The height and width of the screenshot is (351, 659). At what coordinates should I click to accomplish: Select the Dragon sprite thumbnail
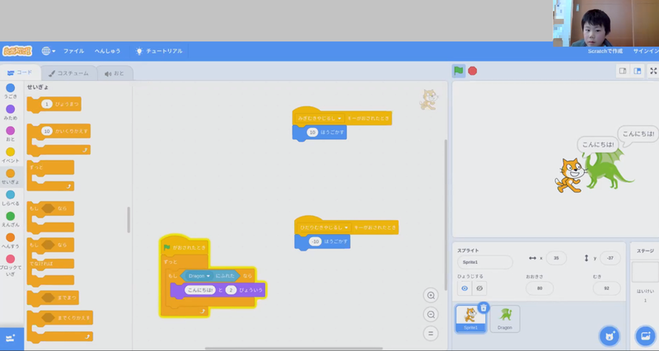click(x=505, y=318)
